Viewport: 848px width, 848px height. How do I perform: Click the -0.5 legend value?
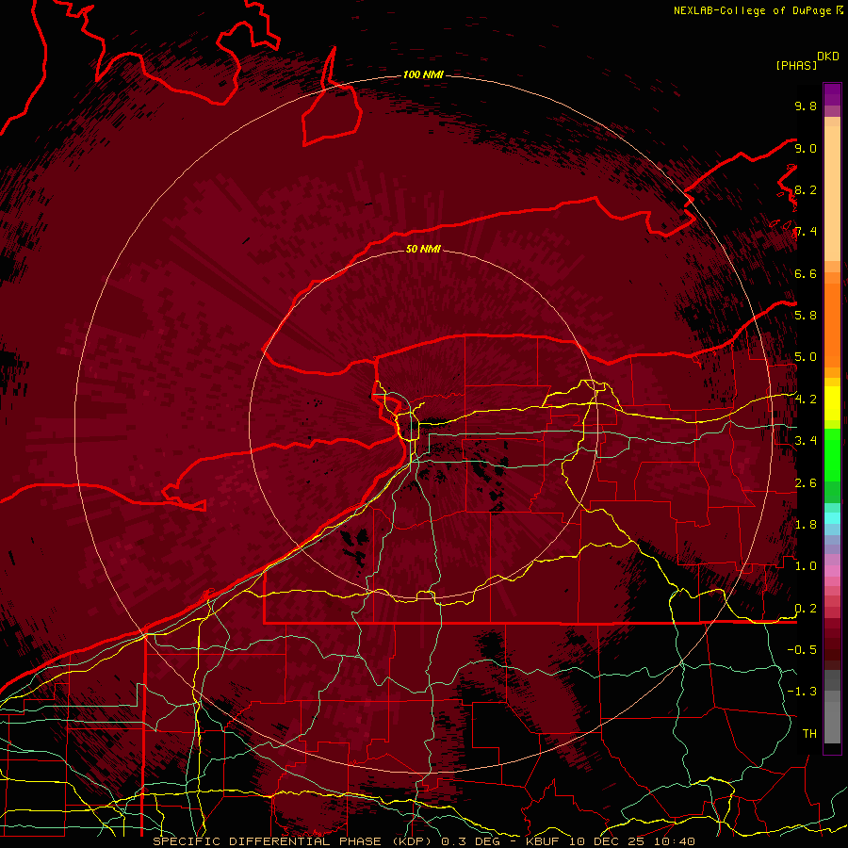click(802, 650)
